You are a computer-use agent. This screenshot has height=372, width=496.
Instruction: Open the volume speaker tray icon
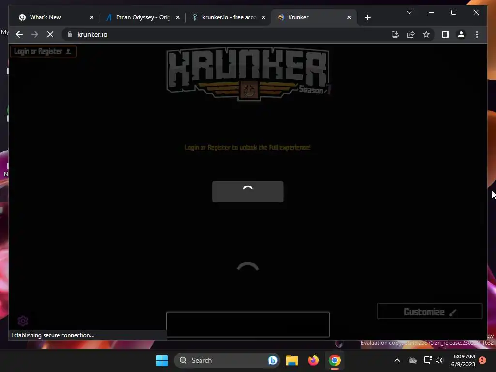(x=439, y=360)
